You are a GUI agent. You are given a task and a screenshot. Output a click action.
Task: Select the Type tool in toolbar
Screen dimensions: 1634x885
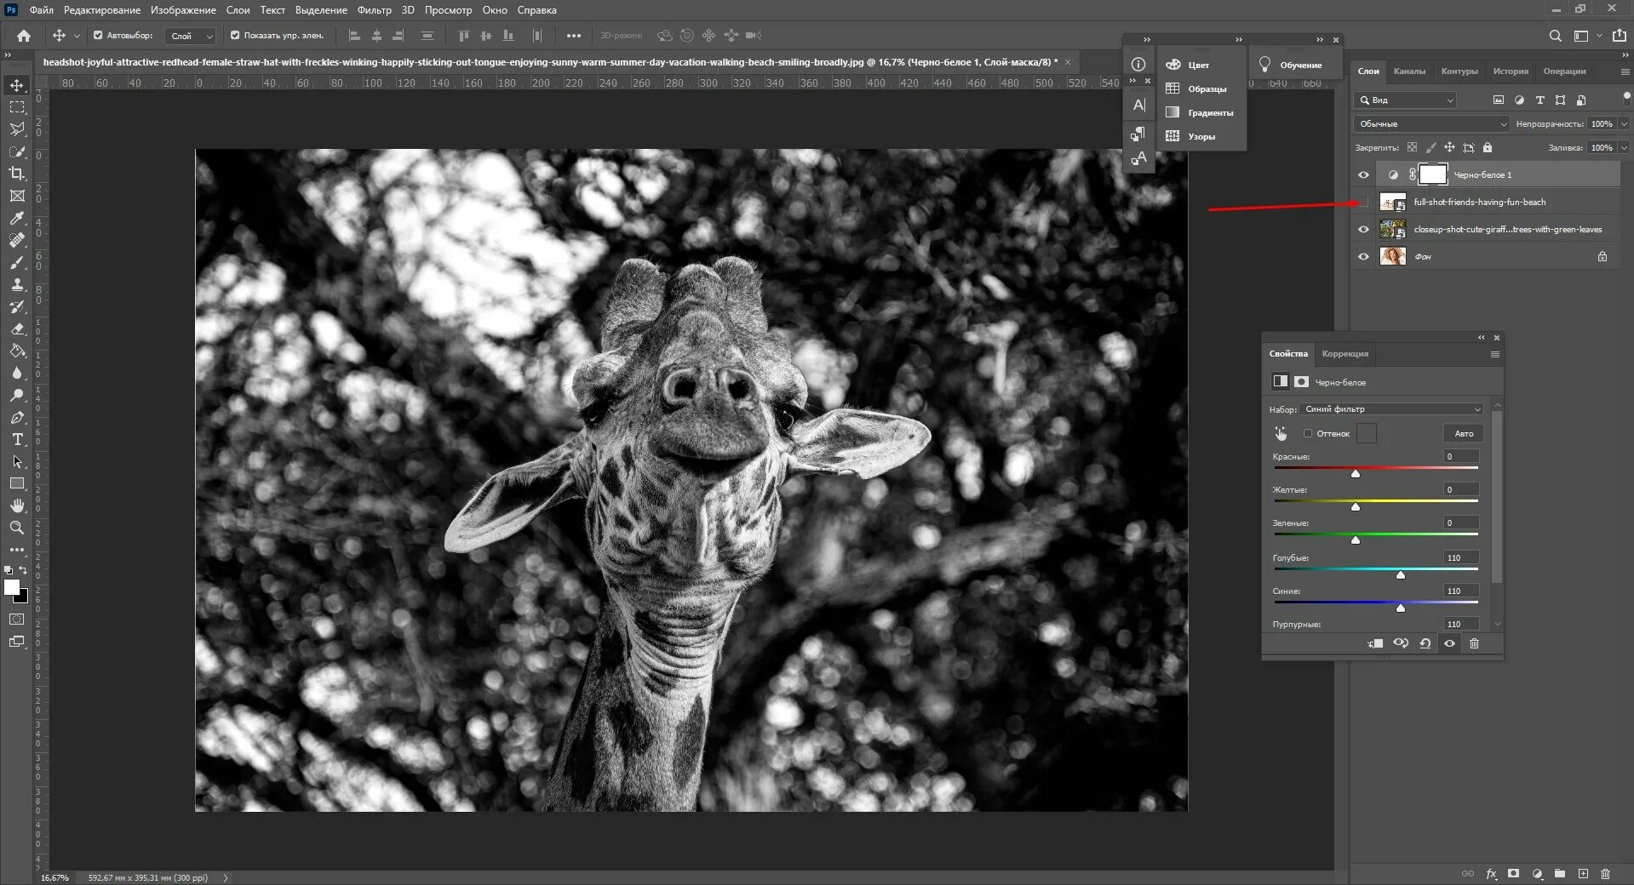point(17,439)
